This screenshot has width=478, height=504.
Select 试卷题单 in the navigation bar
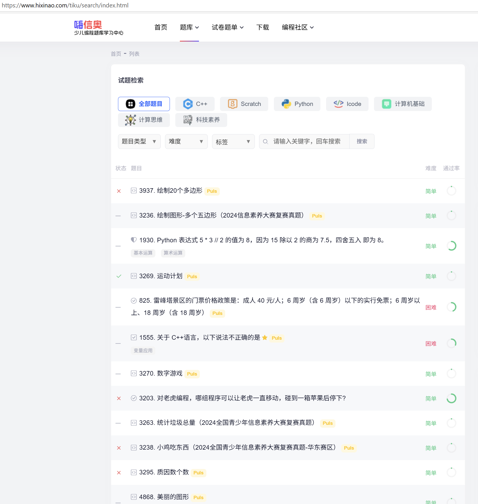[x=227, y=27]
